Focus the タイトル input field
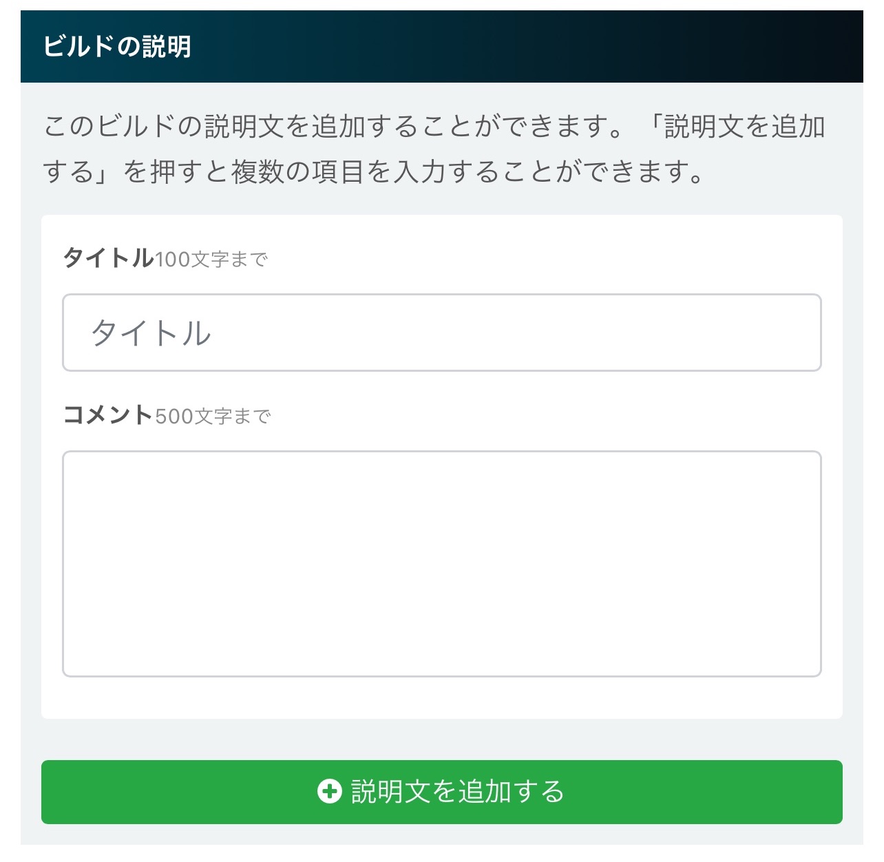The width and height of the screenshot is (884, 862). (442, 333)
